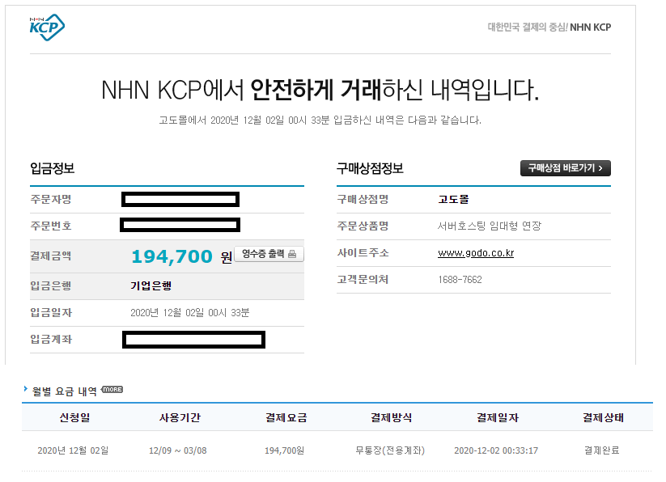Viewport: 666px width, 482px height.
Task: Click the 194,700원 fee cell
Action: coord(284,450)
